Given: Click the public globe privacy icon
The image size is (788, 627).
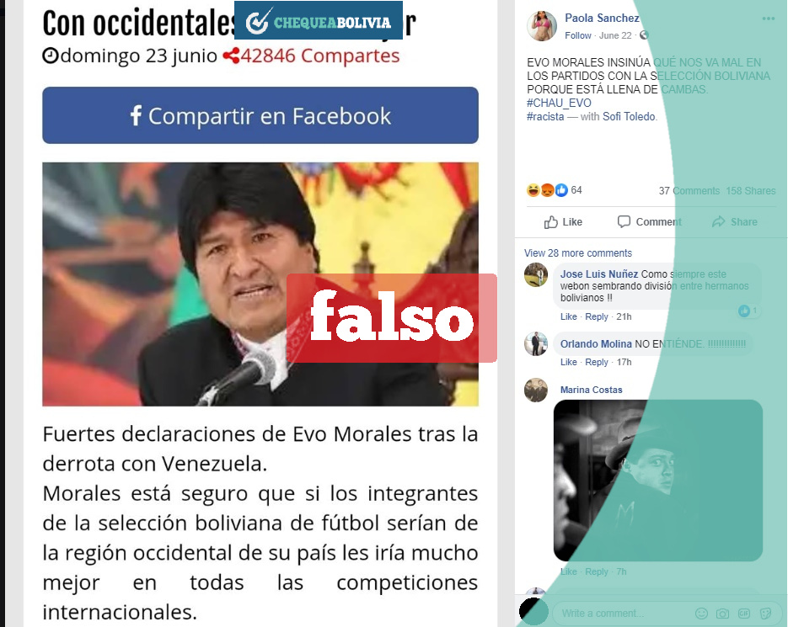Looking at the screenshot, I should pyautogui.click(x=644, y=35).
